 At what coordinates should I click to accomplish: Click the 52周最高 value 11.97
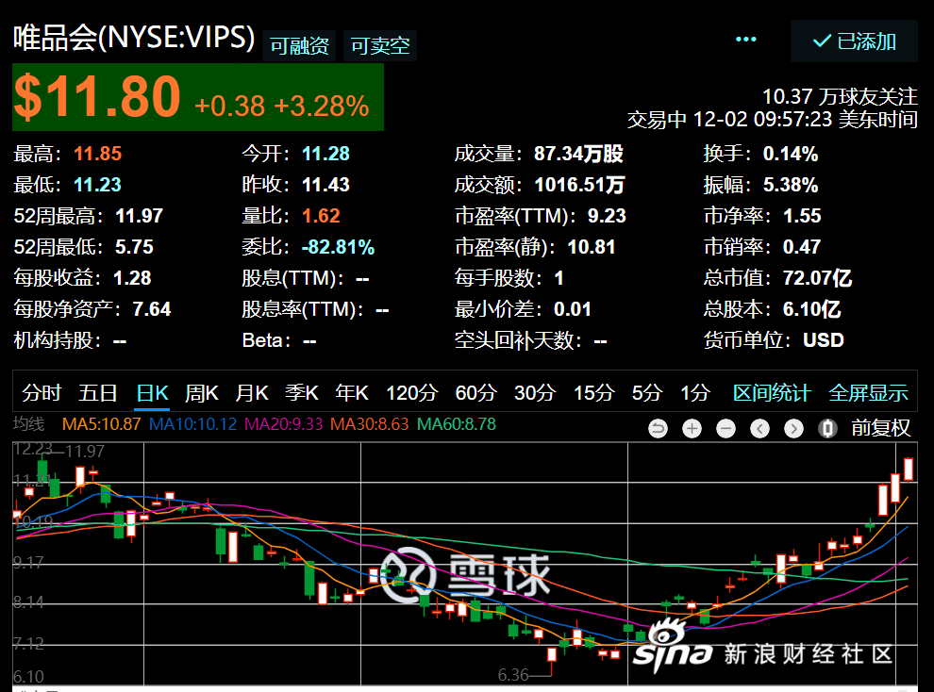tap(139, 215)
